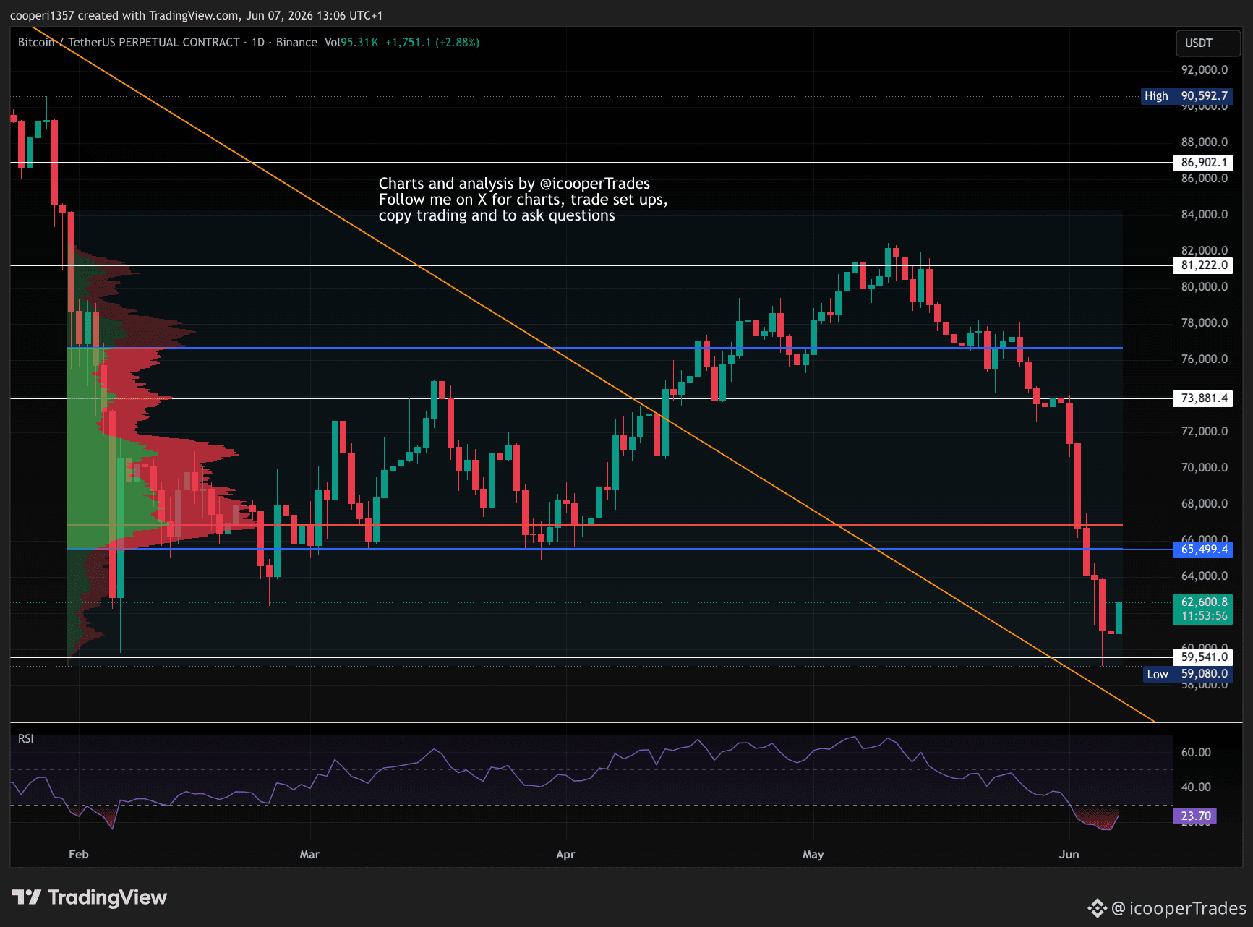Click the 70,000.0 price axis tick
1253x927 pixels.
click(x=1205, y=468)
